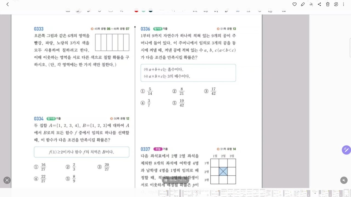This screenshot has height=197, width=351.
Task: Click the 00:04 / 36:29 time display
Action: tap(178, 180)
